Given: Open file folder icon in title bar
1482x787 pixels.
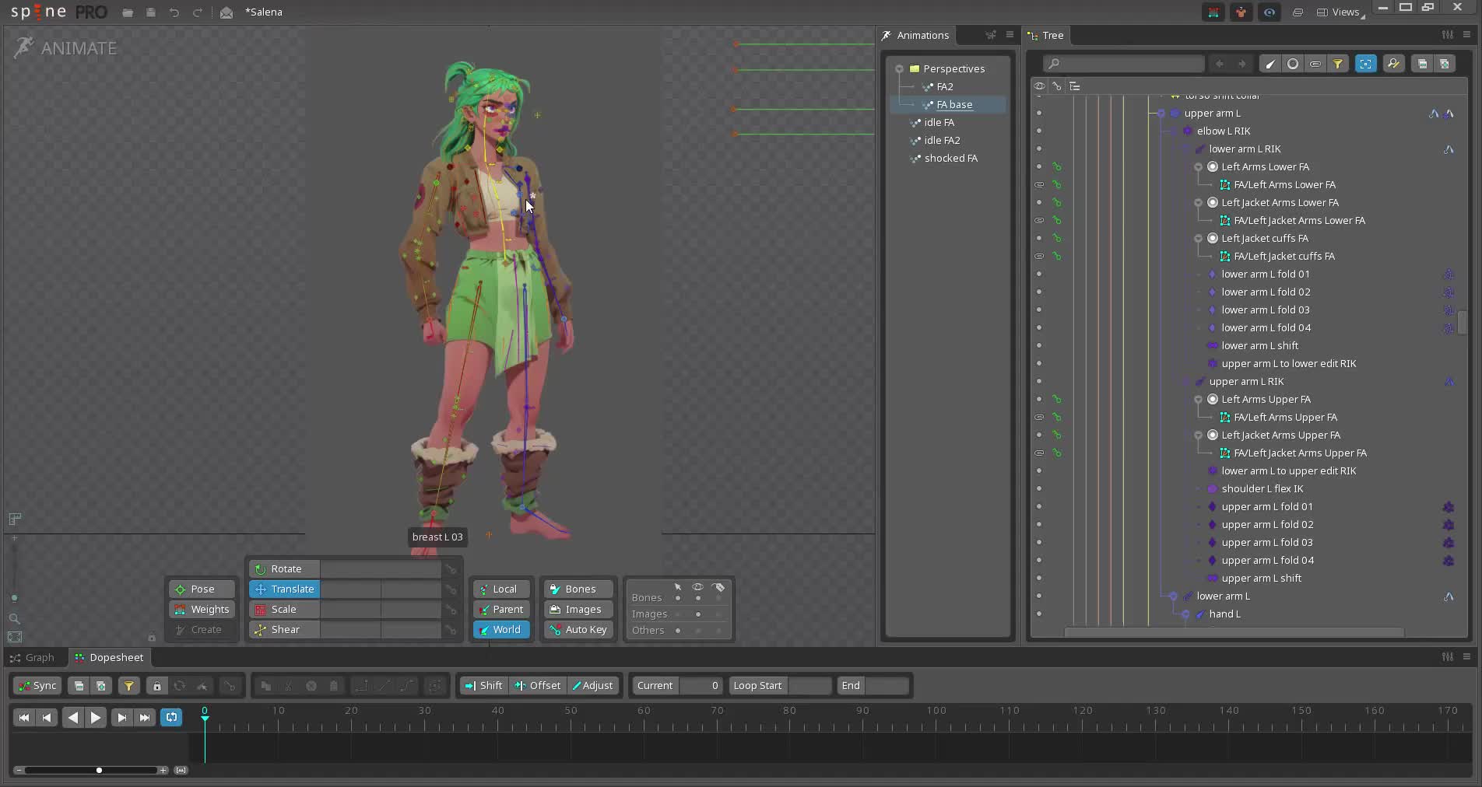Looking at the screenshot, I should click(128, 12).
